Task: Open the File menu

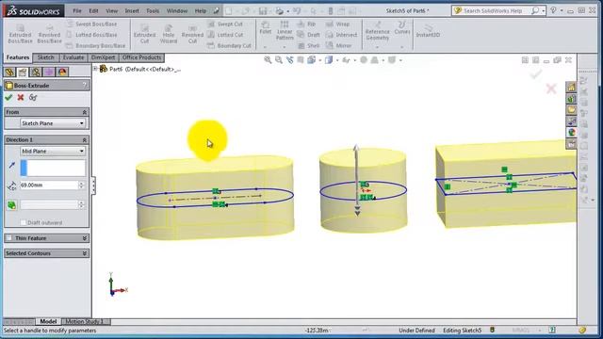Action: click(x=77, y=10)
